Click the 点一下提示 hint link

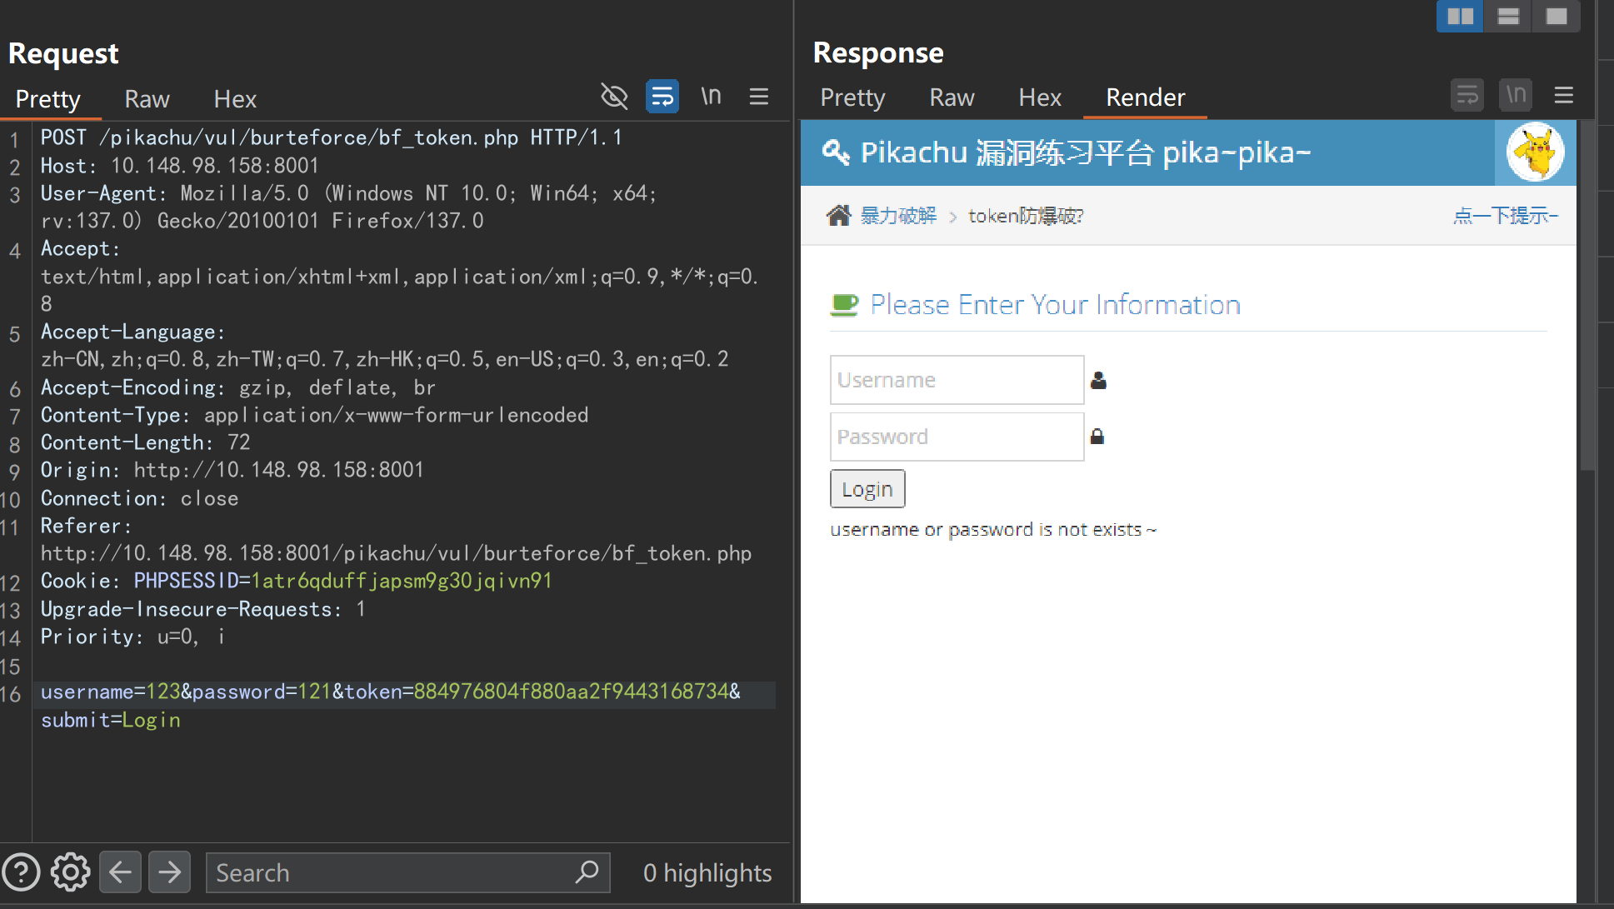pos(1505,216)
